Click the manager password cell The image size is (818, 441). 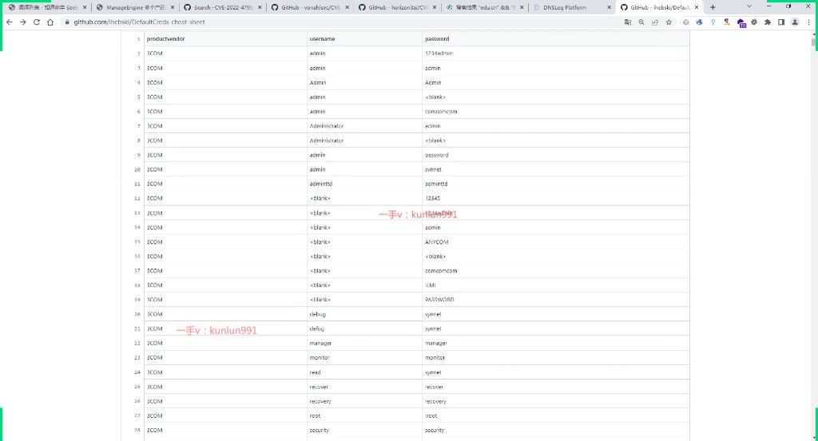click(556, 344)
